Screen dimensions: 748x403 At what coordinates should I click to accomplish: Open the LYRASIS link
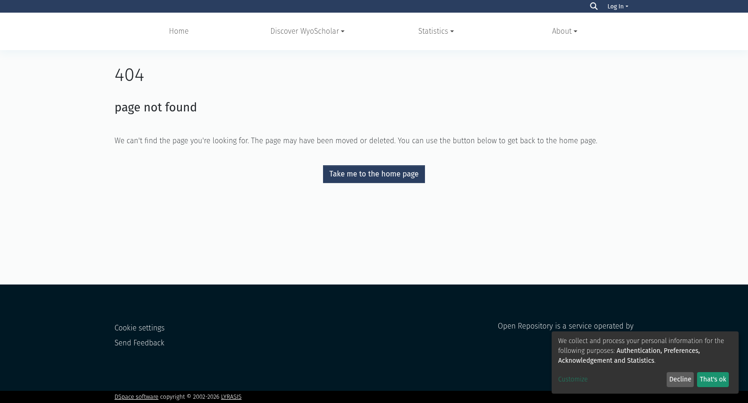point(231,397)
